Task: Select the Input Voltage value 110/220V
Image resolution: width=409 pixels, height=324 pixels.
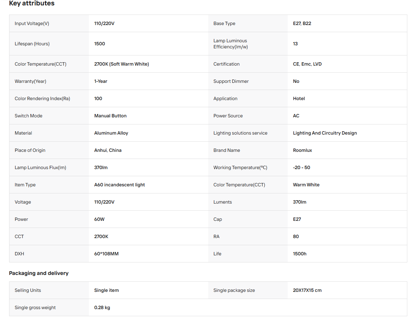Action: 104,23
